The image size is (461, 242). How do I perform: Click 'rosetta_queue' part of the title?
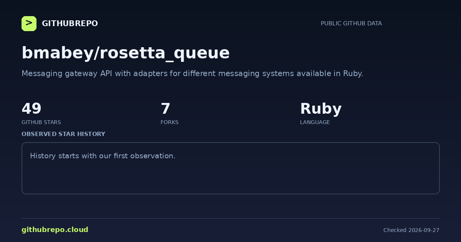click(x=164, y=54)
